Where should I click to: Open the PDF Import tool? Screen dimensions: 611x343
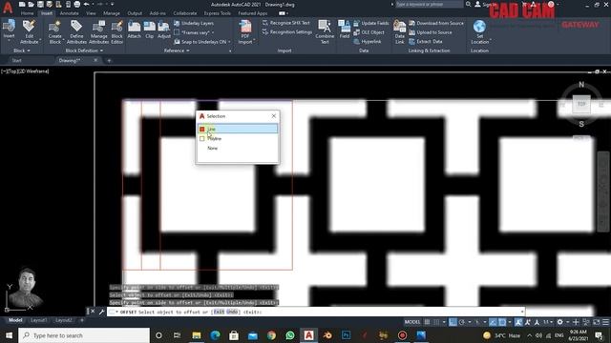(x=245, y=31)
